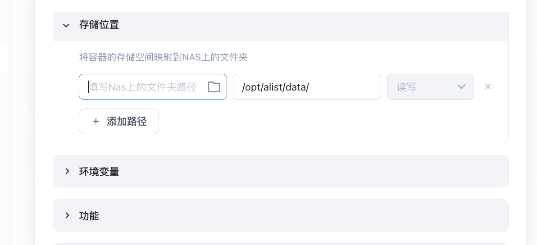Click the 读写 dropdown arrow icon

[461, 87]
